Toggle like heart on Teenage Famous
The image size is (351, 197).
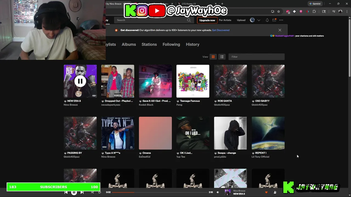tap(178, 101)
